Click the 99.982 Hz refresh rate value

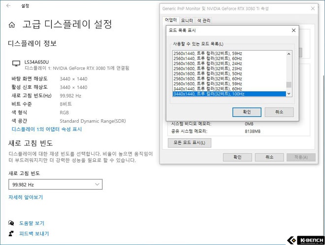[x=70, y=96]
